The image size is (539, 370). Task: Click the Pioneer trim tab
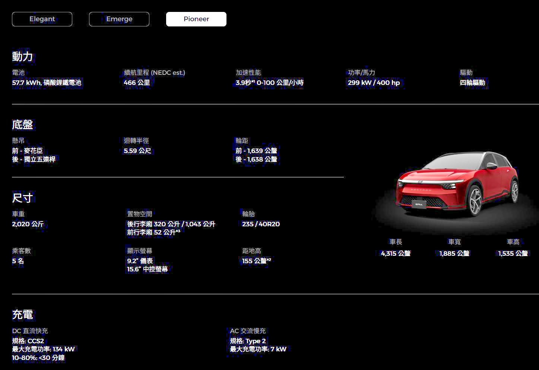pos(196,19)
